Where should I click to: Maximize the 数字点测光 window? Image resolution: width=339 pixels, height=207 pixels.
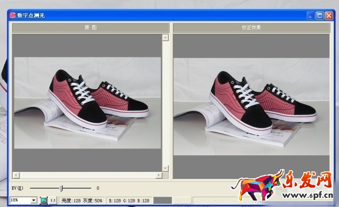click(320, 16)
